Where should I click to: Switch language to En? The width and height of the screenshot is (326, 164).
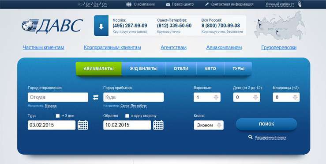click(x=88, y=4)
